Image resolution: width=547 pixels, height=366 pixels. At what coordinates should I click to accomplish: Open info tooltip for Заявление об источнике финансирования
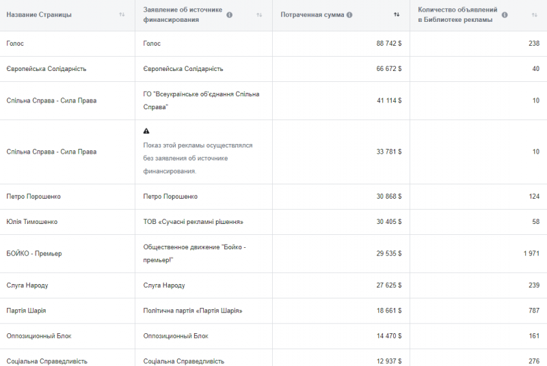coord(229,15)
